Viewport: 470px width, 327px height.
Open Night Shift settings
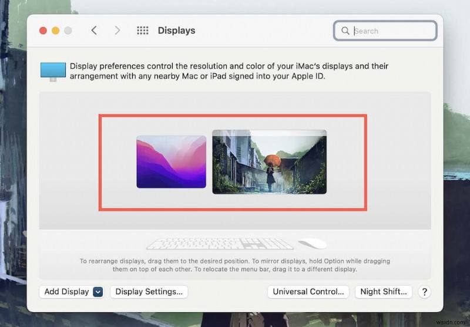point(384,292)
